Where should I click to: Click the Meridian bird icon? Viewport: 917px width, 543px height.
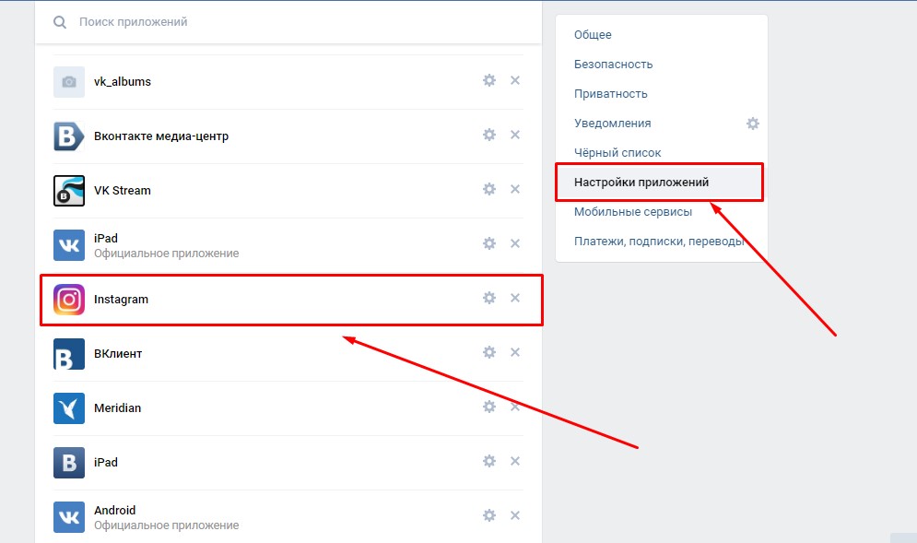pos(69,408)
